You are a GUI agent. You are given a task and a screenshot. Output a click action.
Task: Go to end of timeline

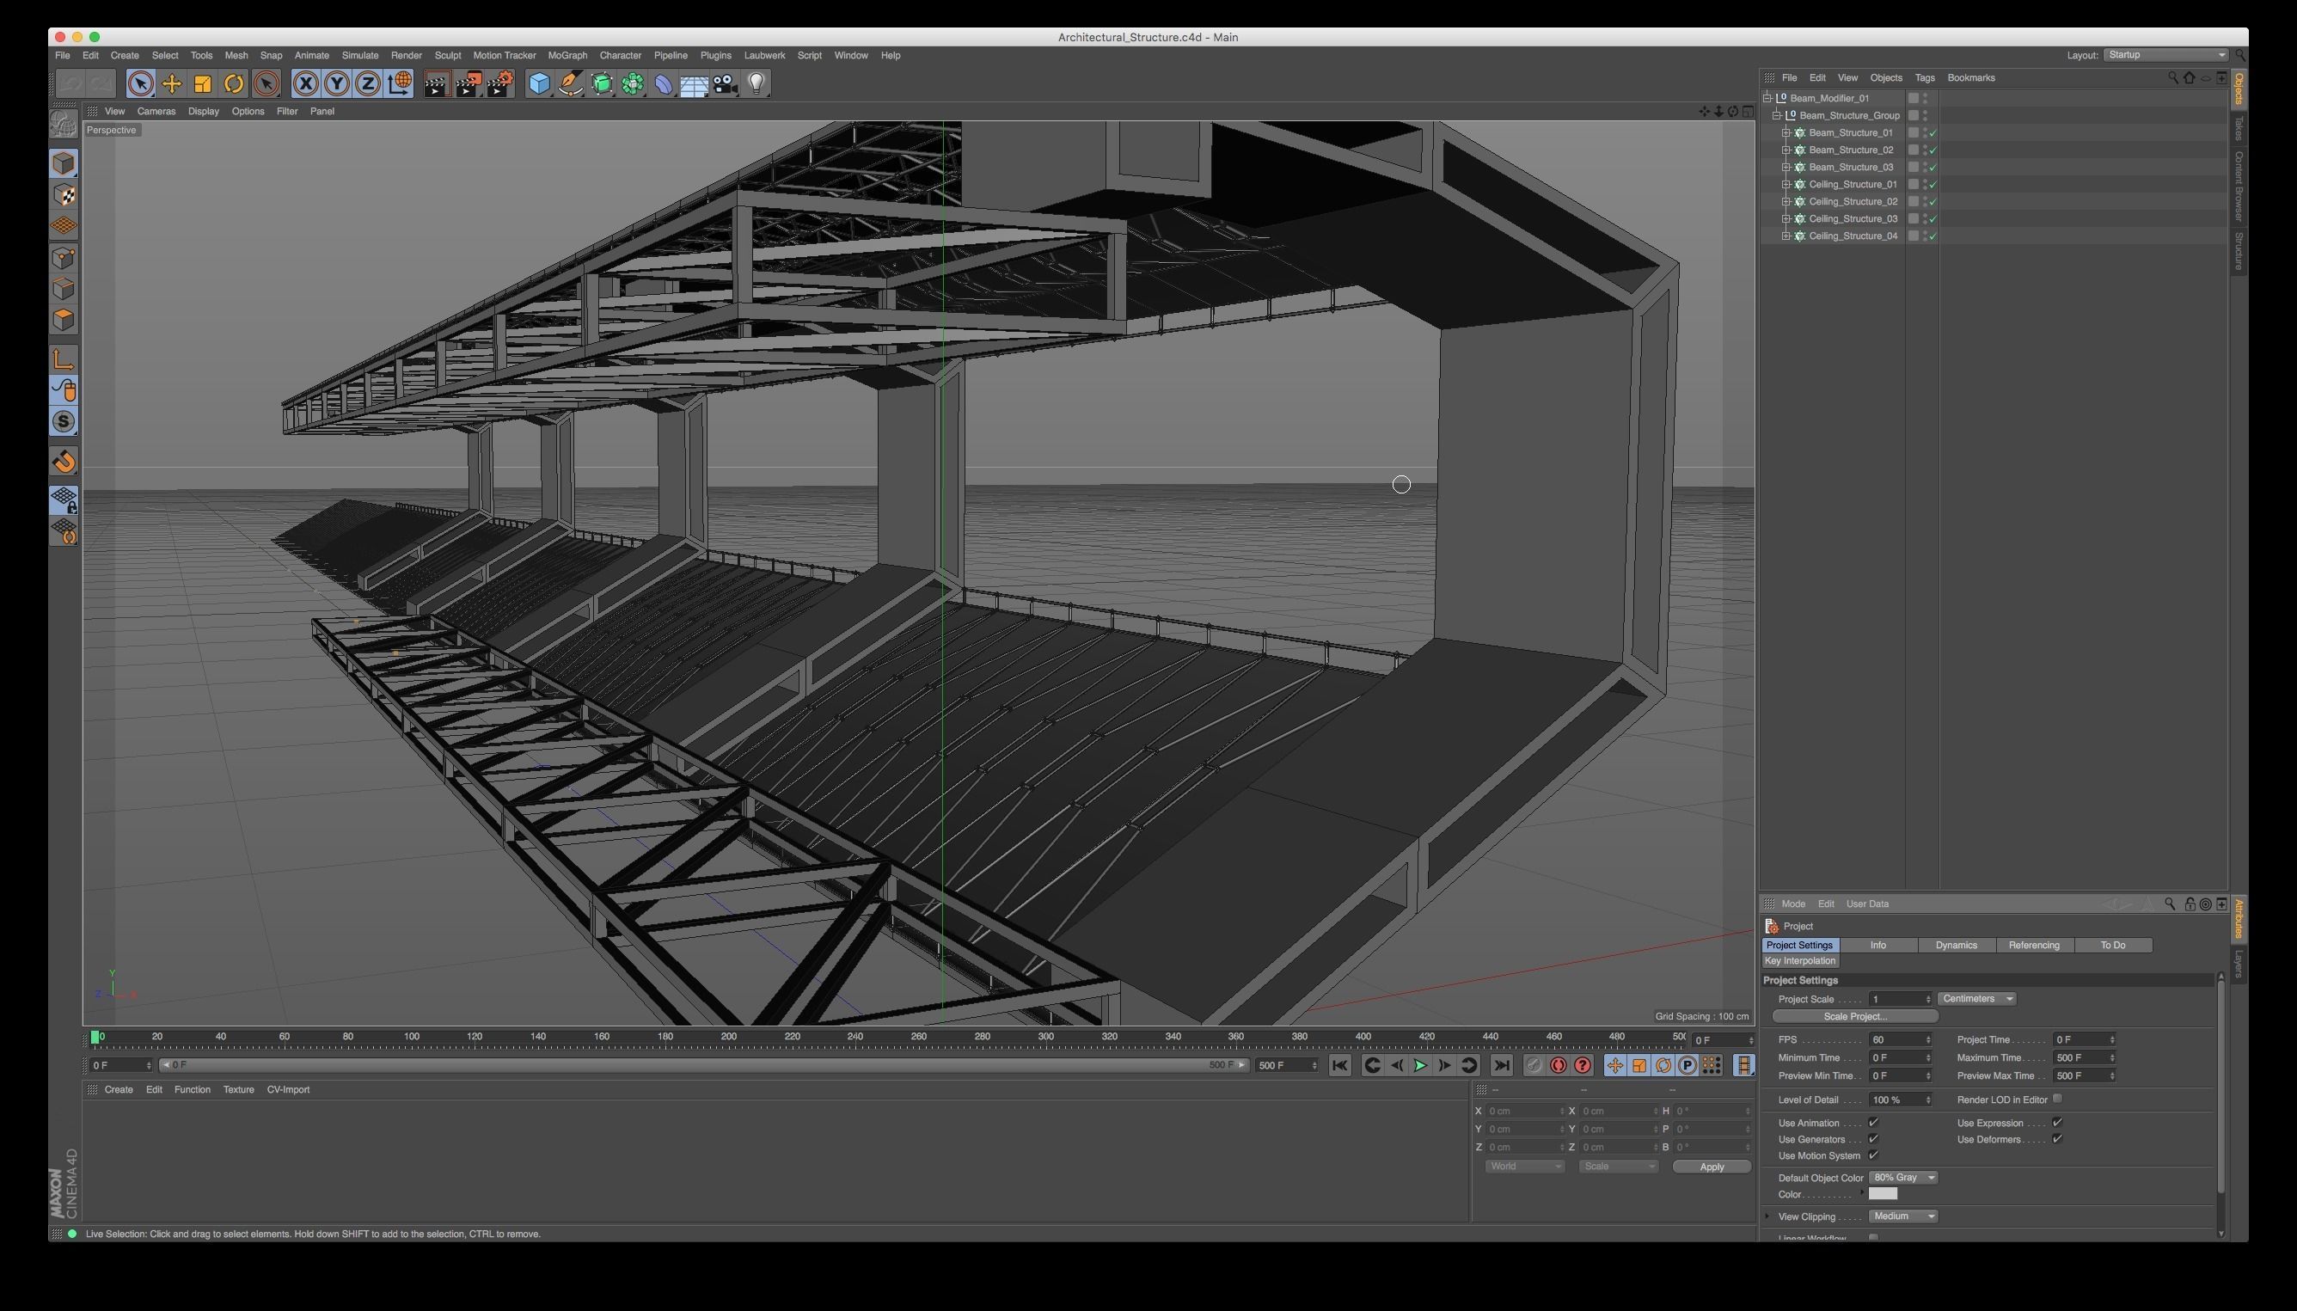(x=1501, y=1065)
